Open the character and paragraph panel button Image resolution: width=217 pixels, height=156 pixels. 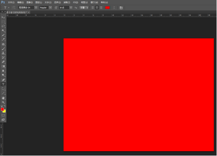121,8
